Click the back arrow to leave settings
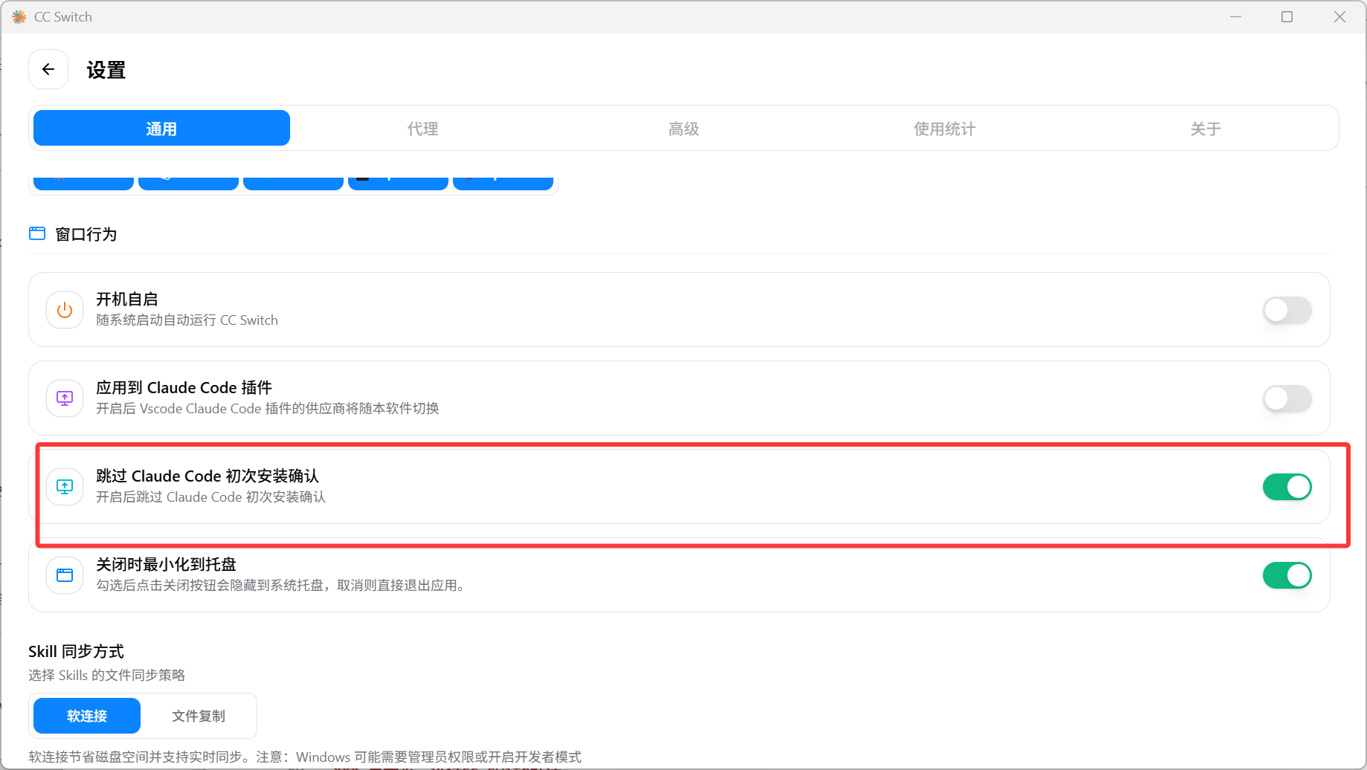 pyautogui.click(x=48, y=68)
